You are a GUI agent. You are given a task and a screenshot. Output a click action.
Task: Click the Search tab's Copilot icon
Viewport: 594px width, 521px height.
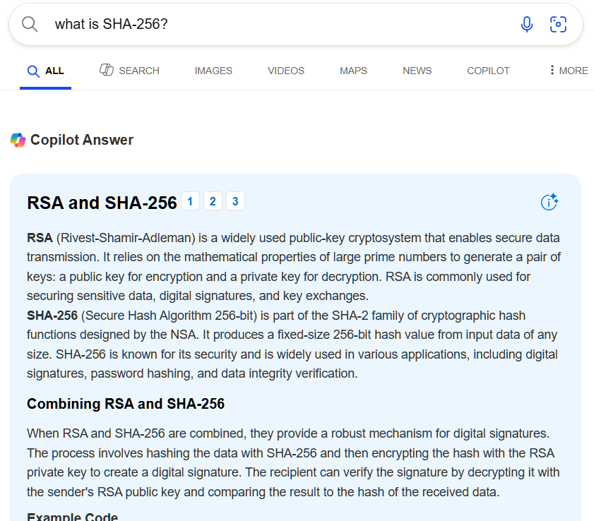107,70
